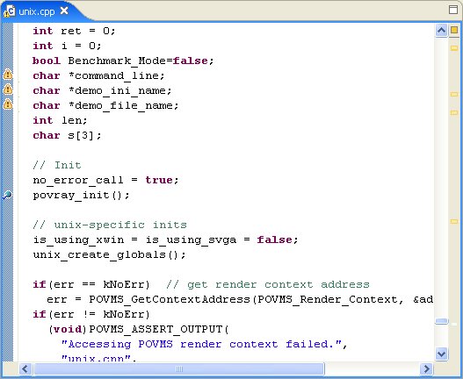Click the C file icon on the unix.cpp tab
The width and height of the screenshot is (463, 379).
(9, 11)
